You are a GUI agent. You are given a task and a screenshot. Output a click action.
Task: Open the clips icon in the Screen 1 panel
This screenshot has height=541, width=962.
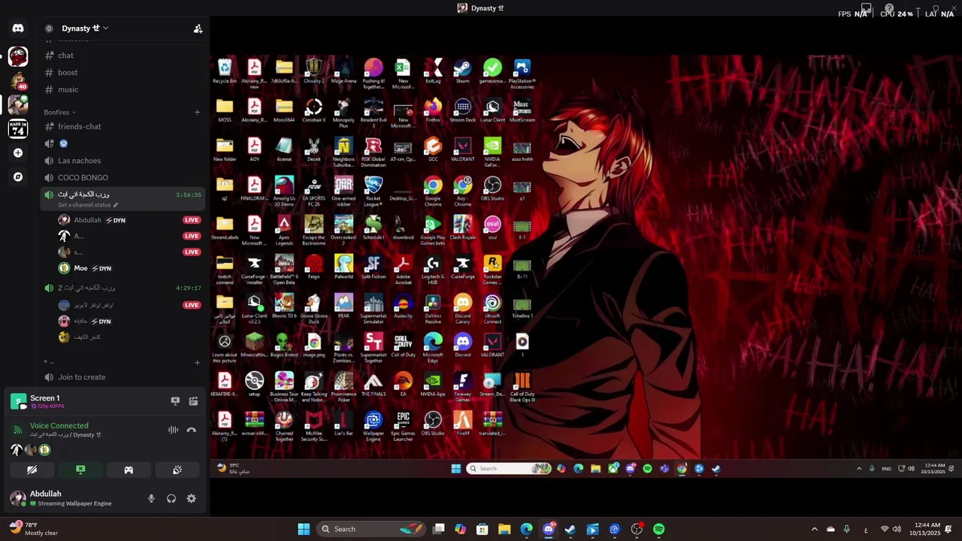[x=193, y=401]
